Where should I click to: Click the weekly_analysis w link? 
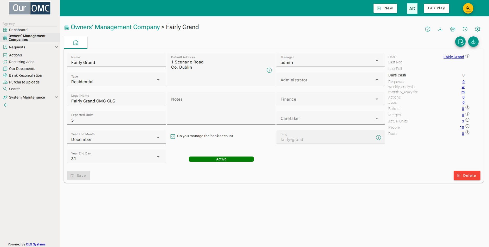tap(463, 87)
